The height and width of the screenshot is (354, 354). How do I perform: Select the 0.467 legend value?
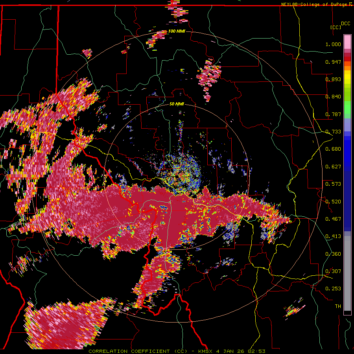tap(333, 219)
